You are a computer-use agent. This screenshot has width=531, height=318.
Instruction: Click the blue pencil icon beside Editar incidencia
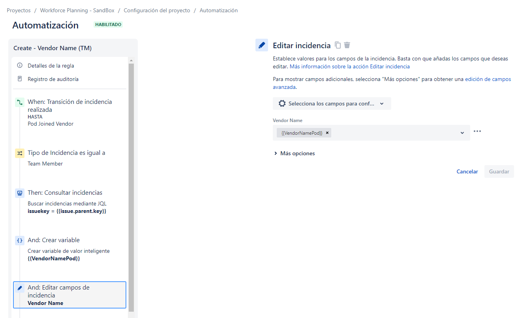coord(262,45)
